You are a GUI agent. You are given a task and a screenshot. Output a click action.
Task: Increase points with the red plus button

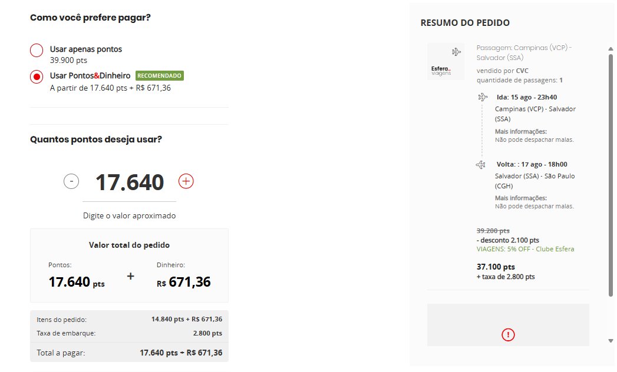(186, 181)
